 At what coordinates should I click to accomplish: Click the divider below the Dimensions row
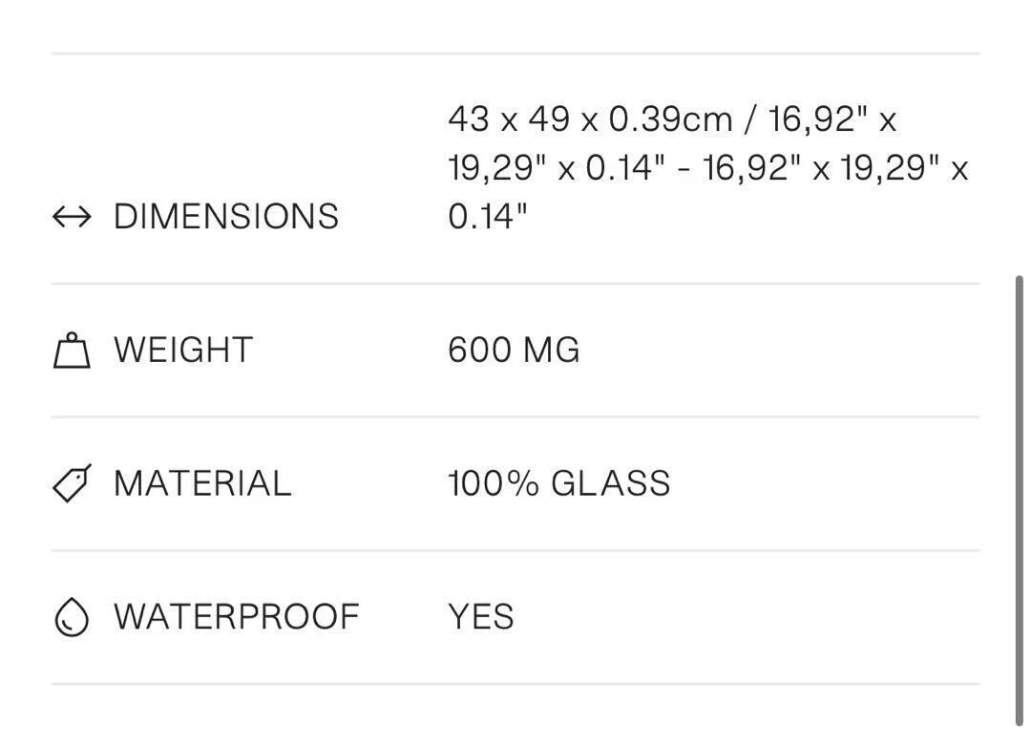pos(515,284)
